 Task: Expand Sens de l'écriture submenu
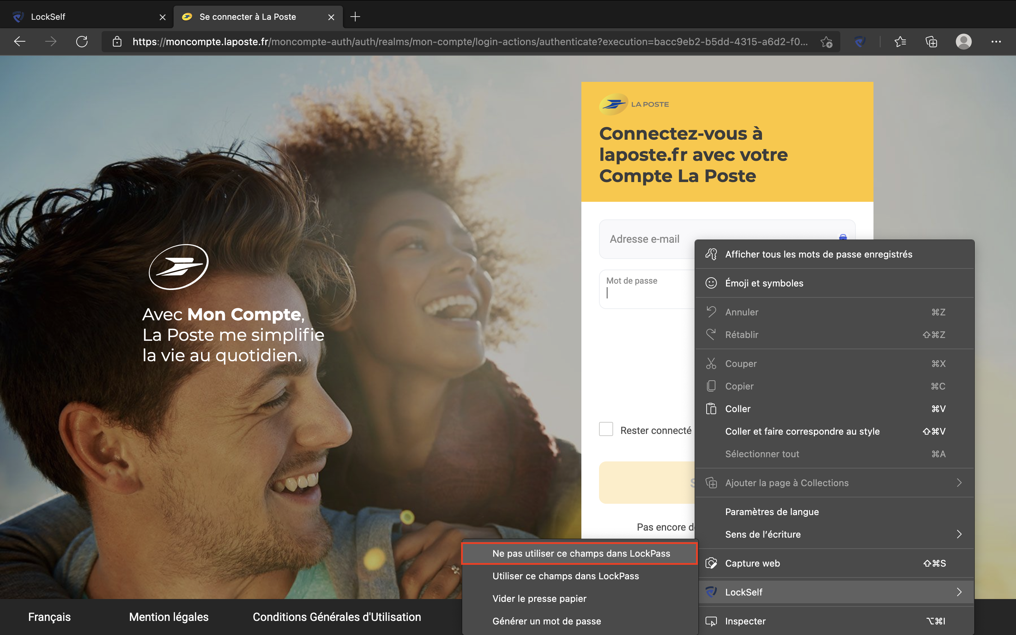(834, 534)
